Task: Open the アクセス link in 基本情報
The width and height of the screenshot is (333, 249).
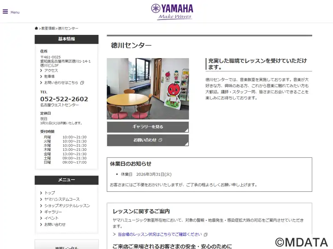Action: [51, 71]
